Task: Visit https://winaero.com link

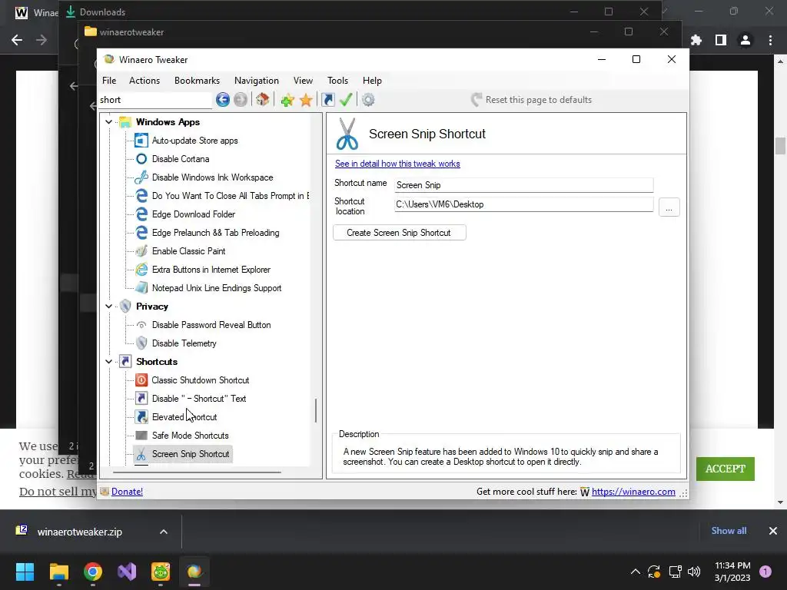Action: tap(633, 492)
